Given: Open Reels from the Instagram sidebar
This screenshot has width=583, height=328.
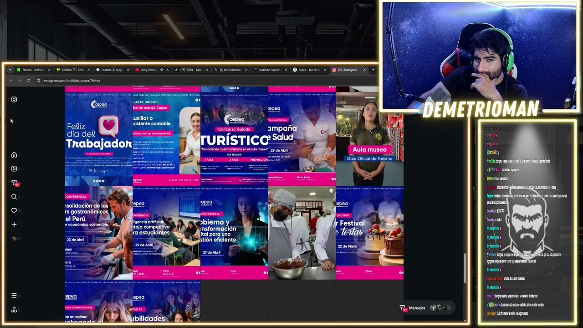Looking at the screenshot, I should point(14,169).
